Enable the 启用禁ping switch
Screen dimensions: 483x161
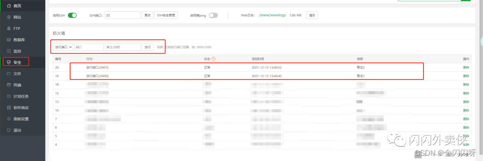pyautogui.click(x=213, y=15)
